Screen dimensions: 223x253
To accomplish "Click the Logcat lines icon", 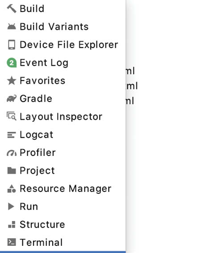I will click(x=12, y=135).
